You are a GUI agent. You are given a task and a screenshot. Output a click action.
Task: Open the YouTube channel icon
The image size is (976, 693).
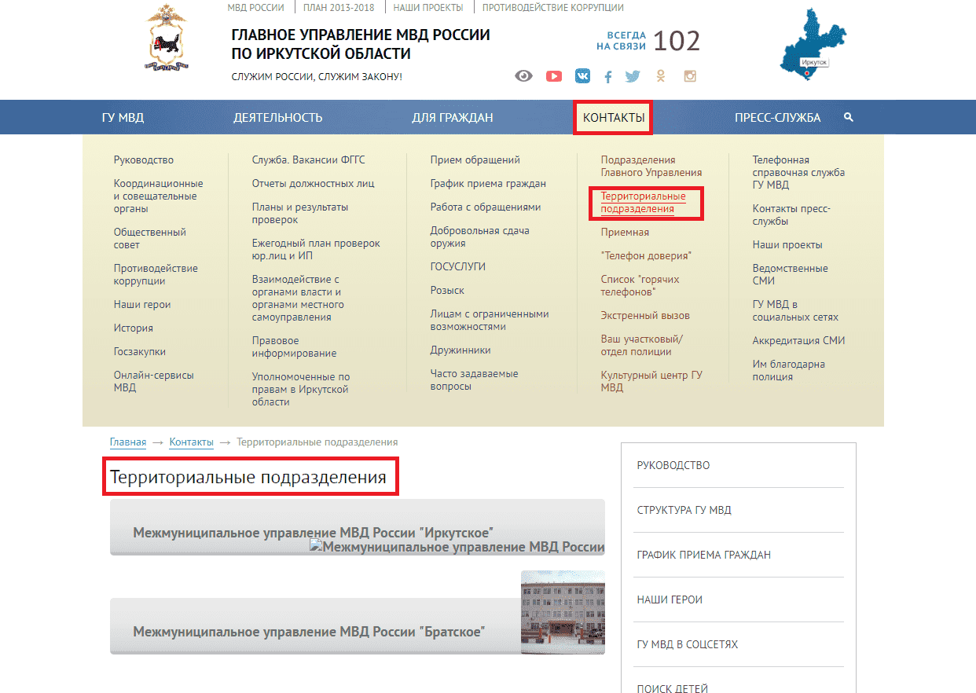(554, 76)
